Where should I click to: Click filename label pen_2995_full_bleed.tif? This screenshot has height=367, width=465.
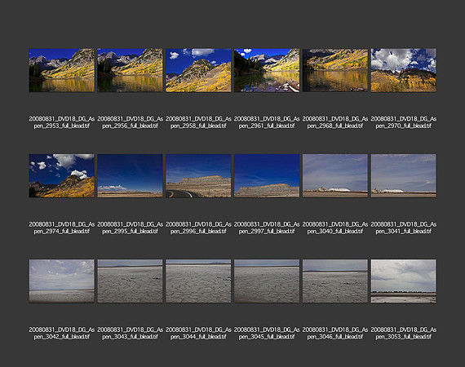tap(131, 232)
